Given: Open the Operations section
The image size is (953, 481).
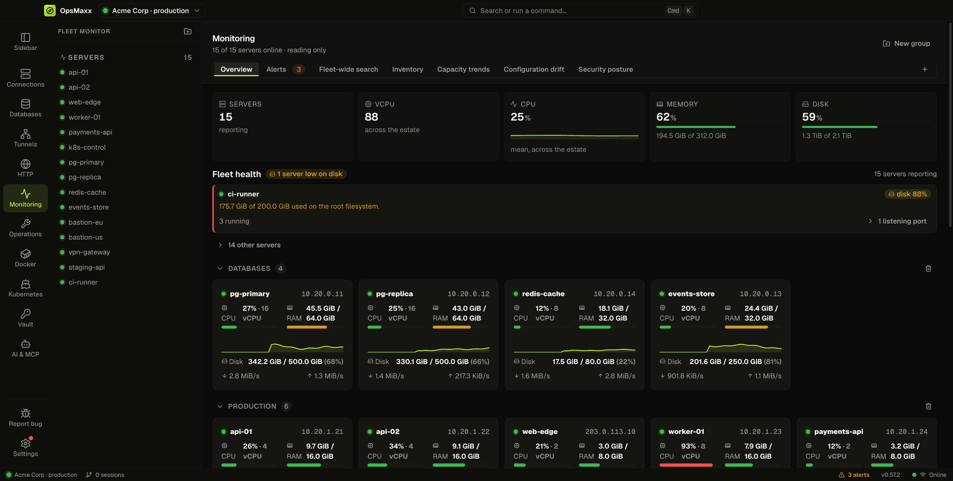Looking at the screenshot, I should click(25, 228).
